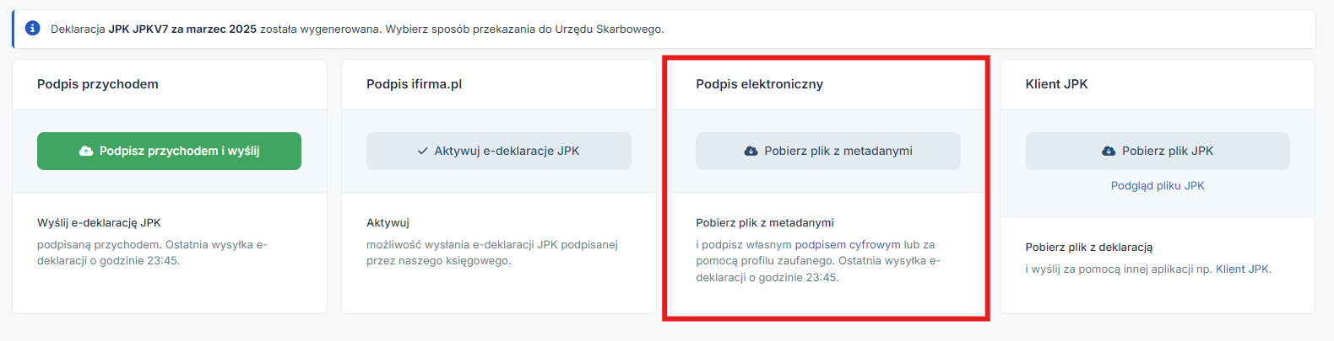
Task: Click the Aktywuj subheading in the ifirma.pl card
Action: [388, 222]
